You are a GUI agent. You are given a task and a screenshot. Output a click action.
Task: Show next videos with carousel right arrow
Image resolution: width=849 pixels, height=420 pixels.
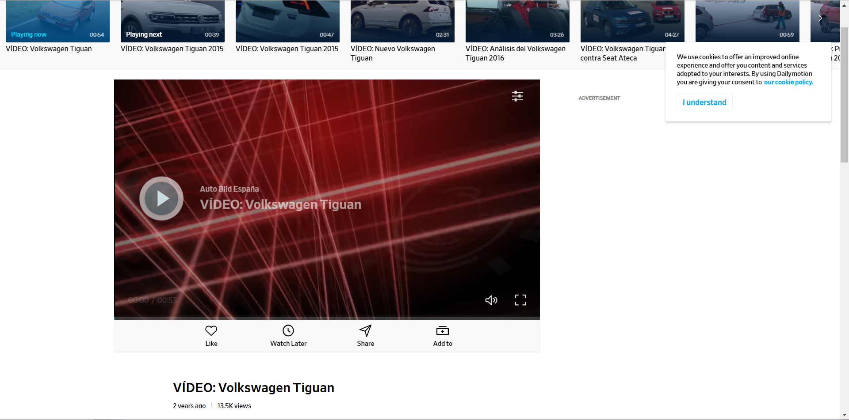(820, 18)
